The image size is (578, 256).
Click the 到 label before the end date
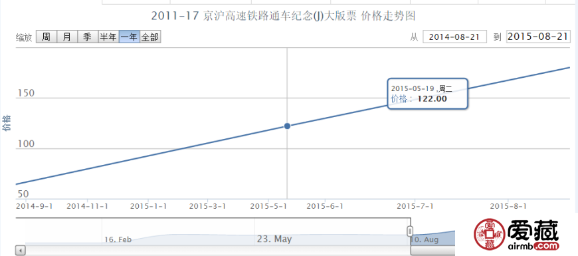pyautogui.click(x=498, y=37)
